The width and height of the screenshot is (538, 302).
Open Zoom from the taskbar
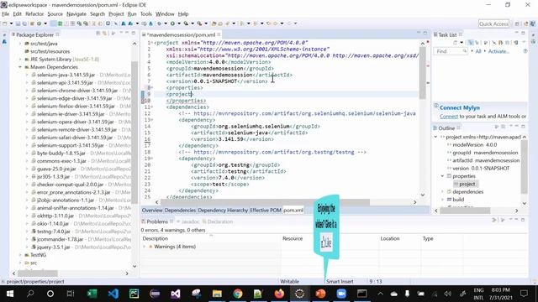point(341,294)
